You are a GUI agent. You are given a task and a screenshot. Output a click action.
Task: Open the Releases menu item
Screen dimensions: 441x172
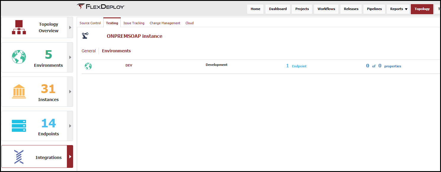[x=351, y=9]
